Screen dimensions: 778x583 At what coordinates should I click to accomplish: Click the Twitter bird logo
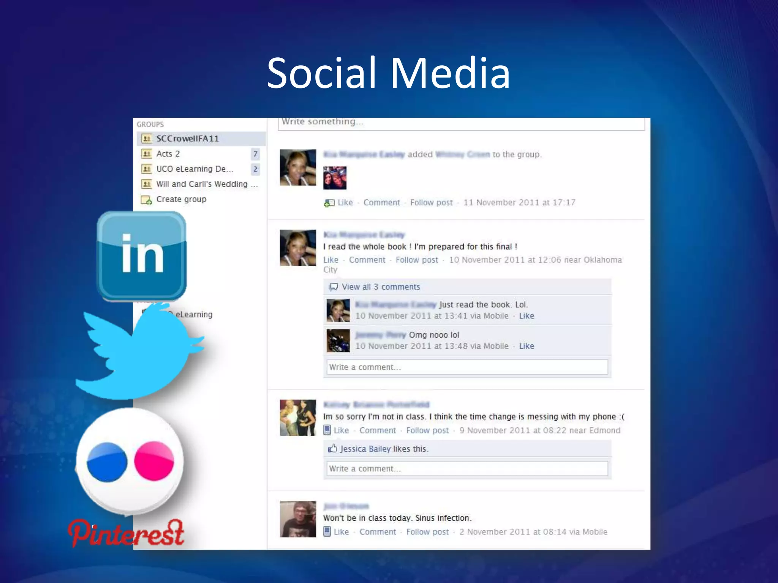139,351
